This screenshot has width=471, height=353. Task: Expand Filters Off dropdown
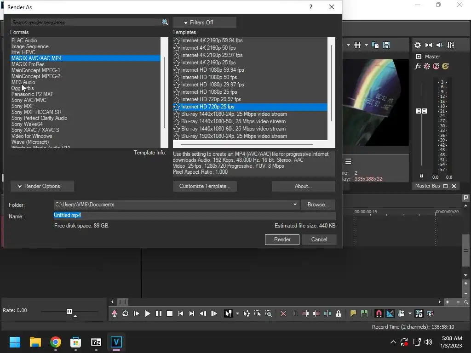tap(205, 23)
